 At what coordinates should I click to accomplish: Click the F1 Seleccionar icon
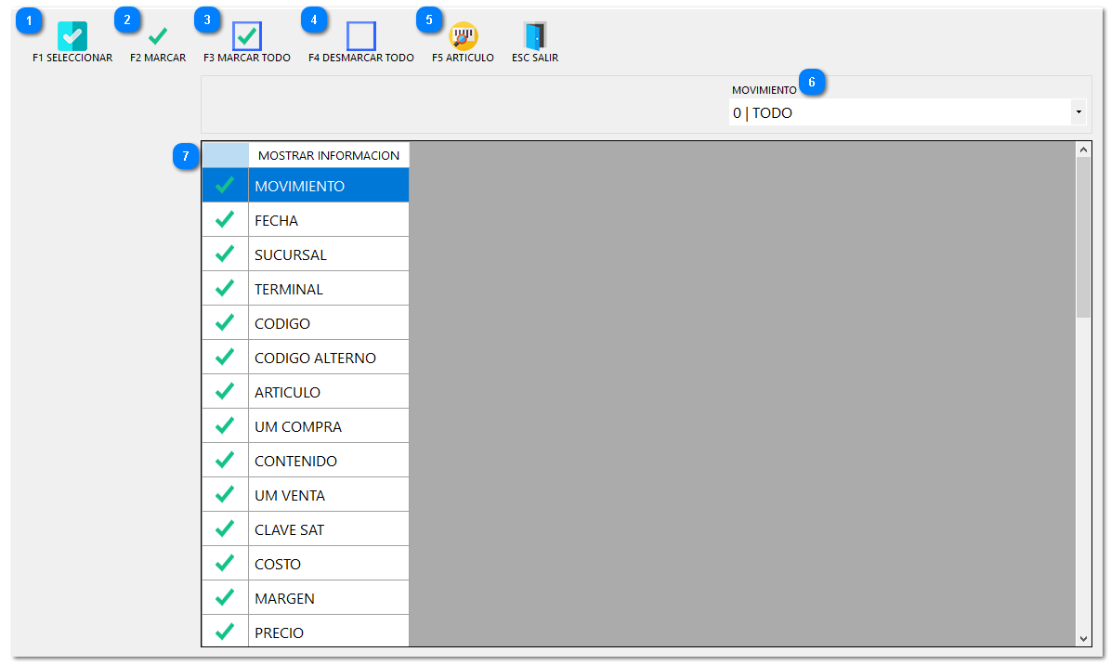coord(72,36)
